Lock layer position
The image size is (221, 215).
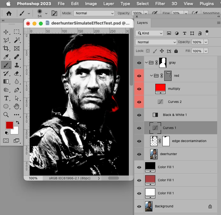(x=162, y=51)
